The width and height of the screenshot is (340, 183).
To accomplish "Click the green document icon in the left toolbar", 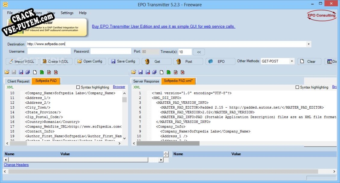I will click(42, 72).
